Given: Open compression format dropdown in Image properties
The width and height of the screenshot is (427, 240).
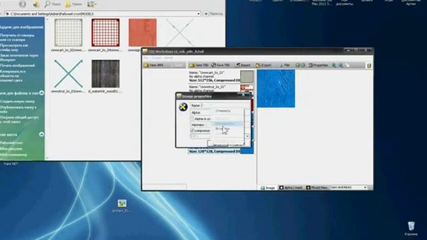Looking at the screenshot, I should point(247,136).
